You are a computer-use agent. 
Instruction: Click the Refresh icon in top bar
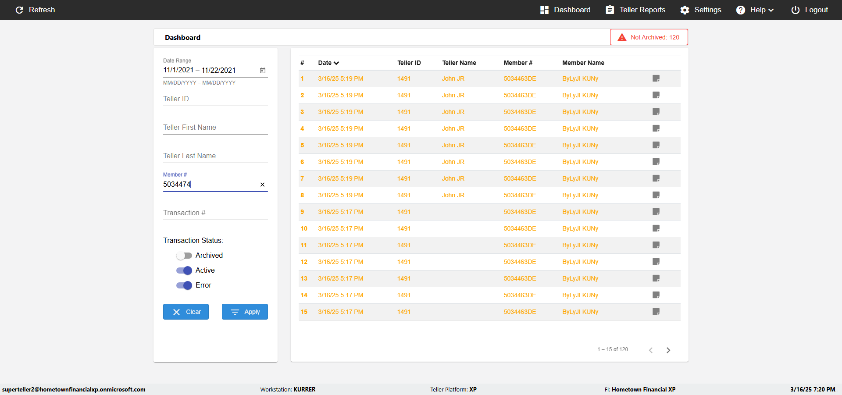point(19,10)
